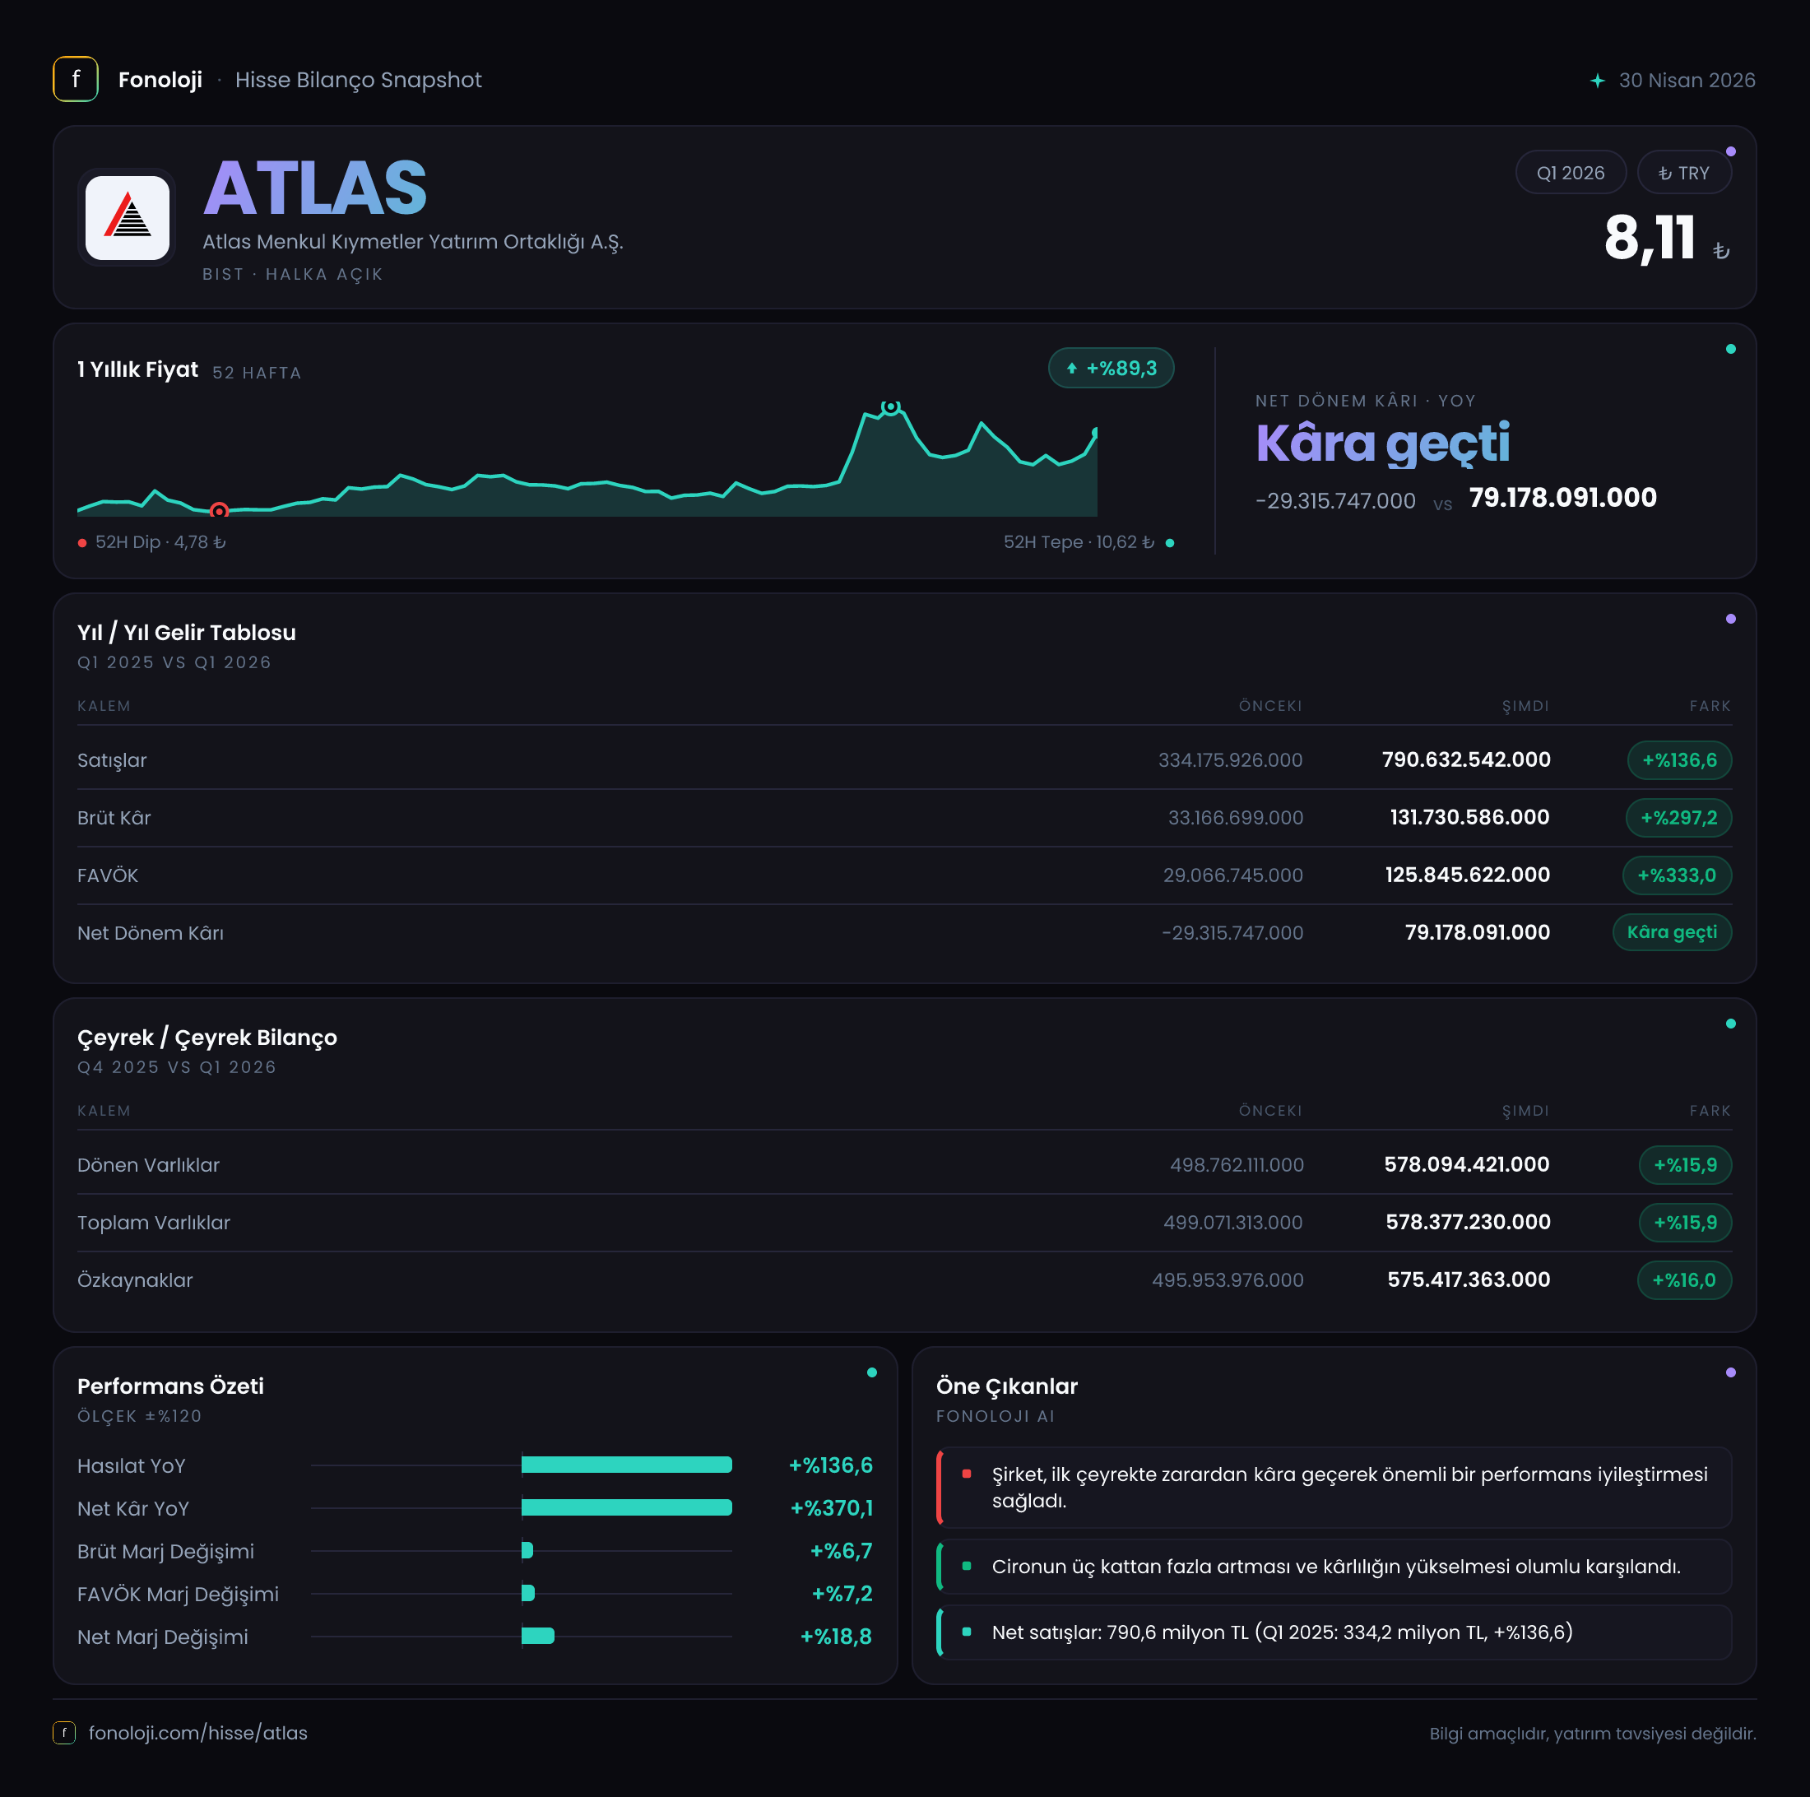The image size is (1810, 1797).
Task: Click the ATLAS company logo thumbnail
Action: pyautogui.click(x=128, y=217)
